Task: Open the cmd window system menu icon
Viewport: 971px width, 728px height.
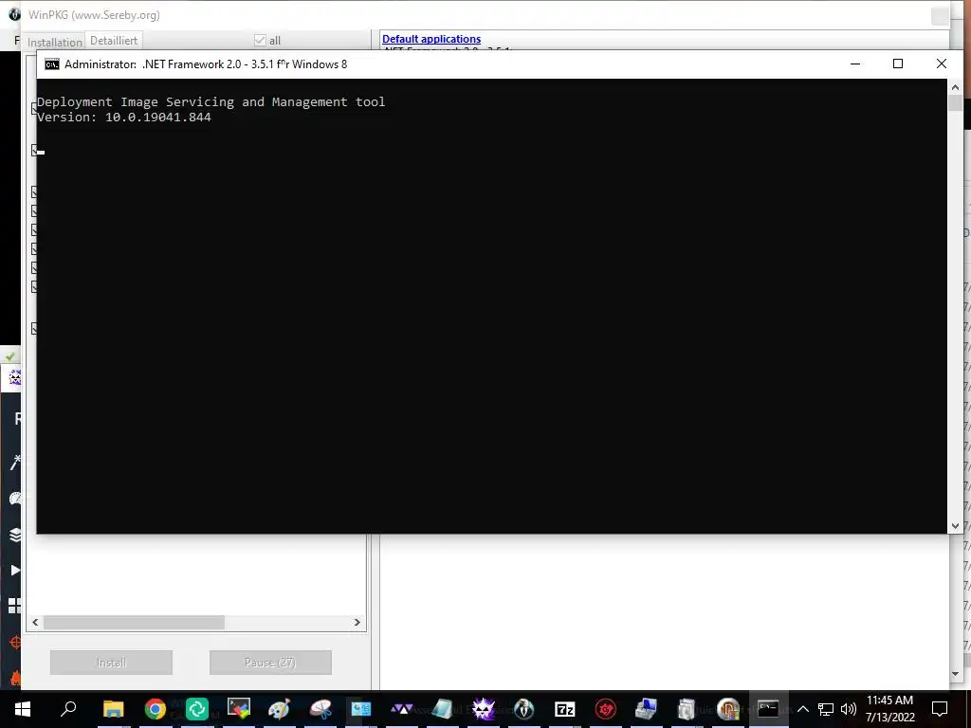Action: 52,64
